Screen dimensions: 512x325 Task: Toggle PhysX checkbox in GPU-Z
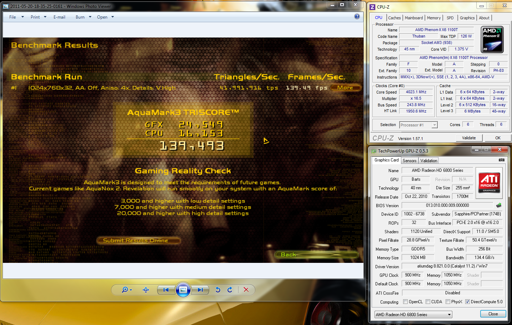click(448, 302)
